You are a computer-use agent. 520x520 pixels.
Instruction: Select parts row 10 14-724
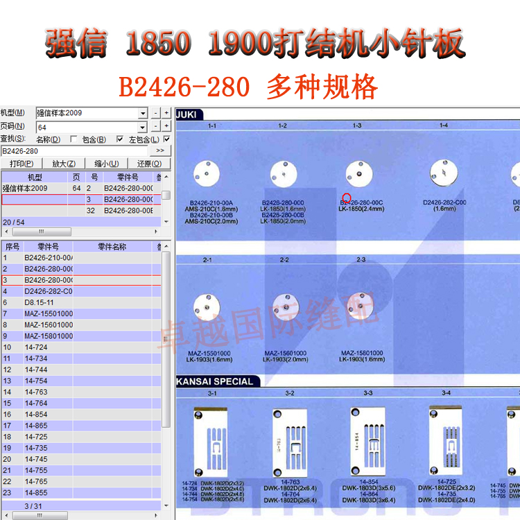[x=81, y=347]
